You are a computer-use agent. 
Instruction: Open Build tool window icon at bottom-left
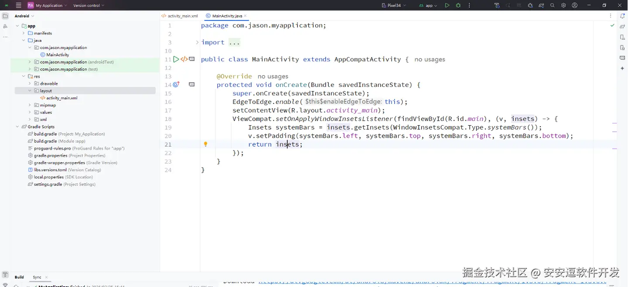(5, 275)
